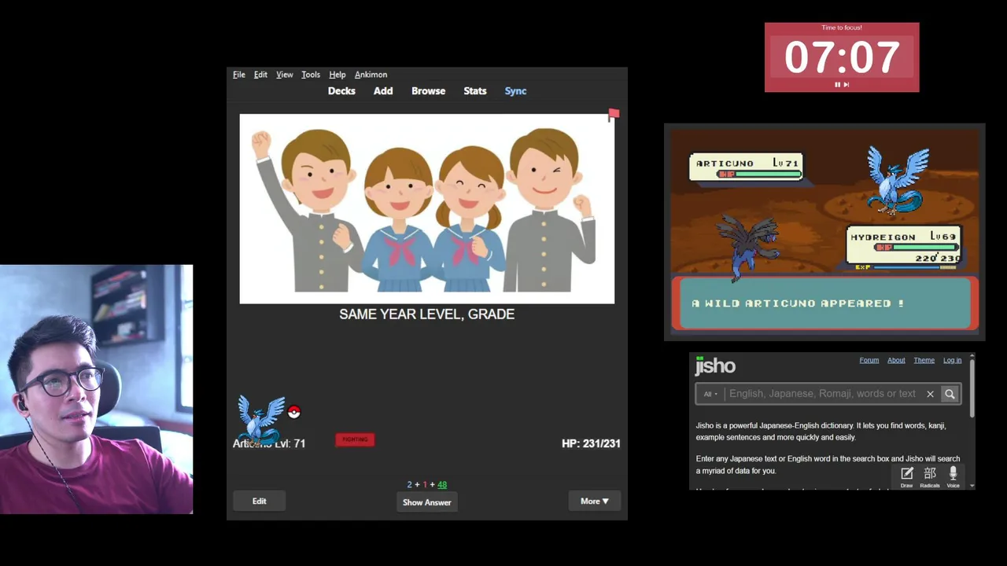Image resolution: width=1007 pixels, height=566 pixels.
Task: Go to the Decks screen
Action: (341, 91)
